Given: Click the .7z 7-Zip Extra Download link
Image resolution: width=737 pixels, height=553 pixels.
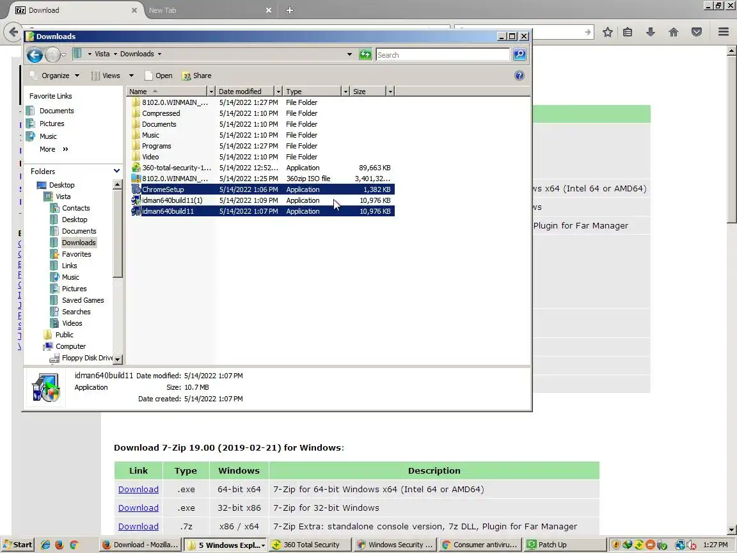Looking at the screenshot, I should [138, 526].
